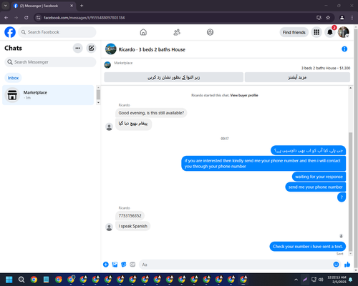Viewport: 358px width, 286px height.
Task: Click Ricardo's avatar beside 'I speak Spanish'
Action: pos(109,227)
